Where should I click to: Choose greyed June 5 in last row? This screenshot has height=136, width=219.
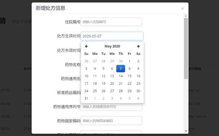click(x=129, y=99)
